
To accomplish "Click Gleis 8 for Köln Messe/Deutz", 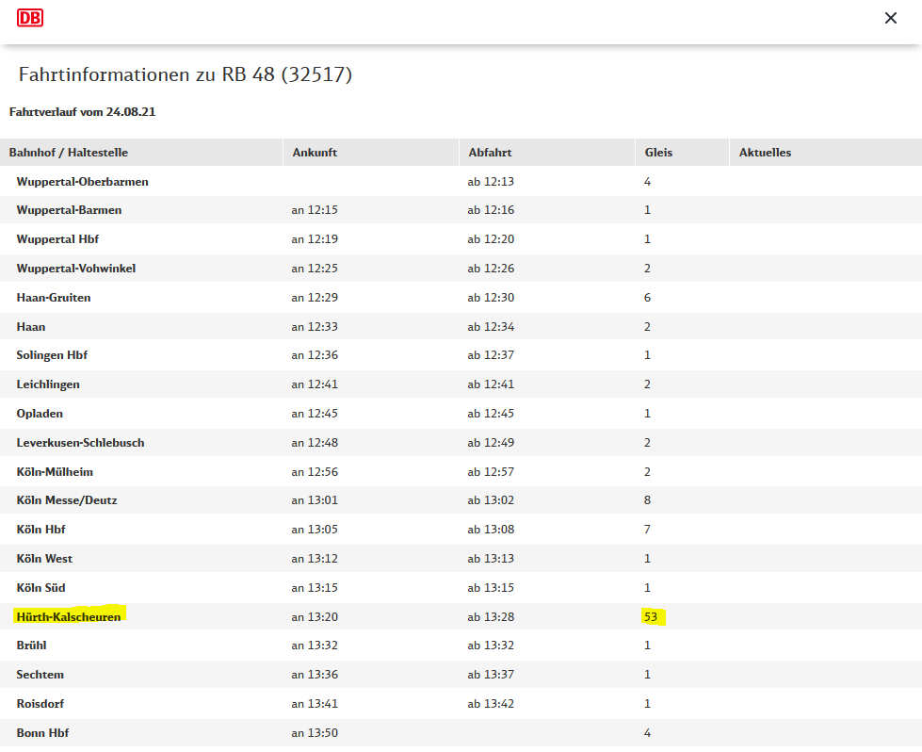I will [x=647, y=500].
